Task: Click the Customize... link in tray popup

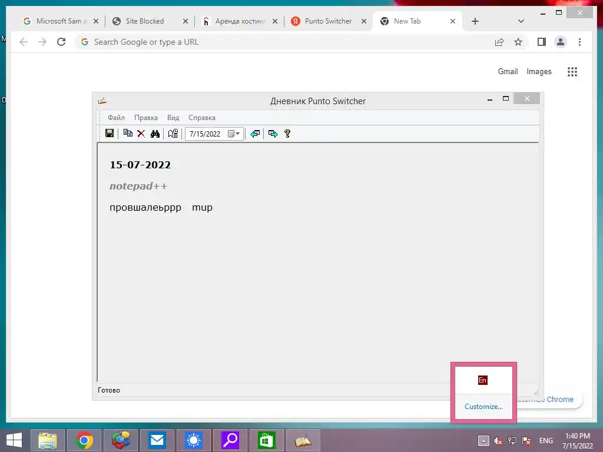Action: pyautogui.click(x=483, y=407)
